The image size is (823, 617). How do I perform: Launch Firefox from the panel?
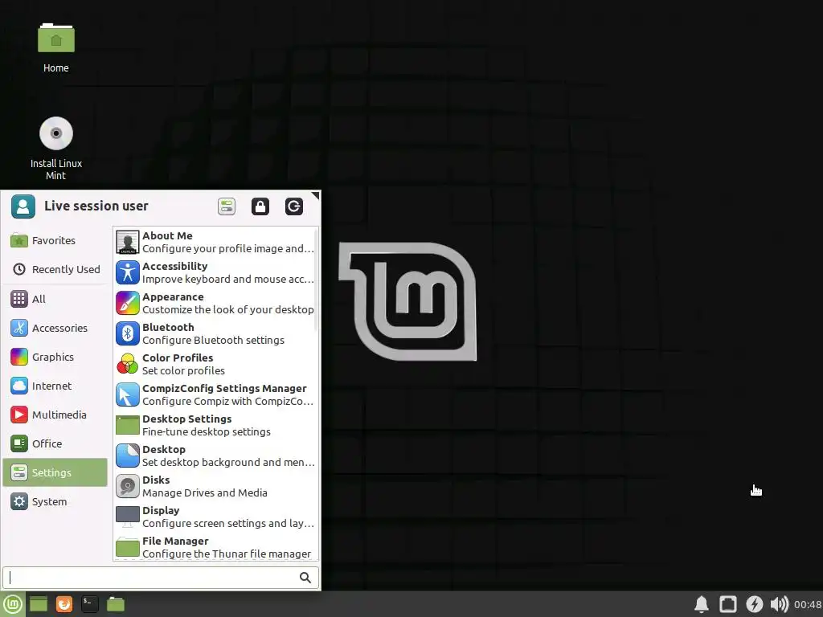point(64,604)
